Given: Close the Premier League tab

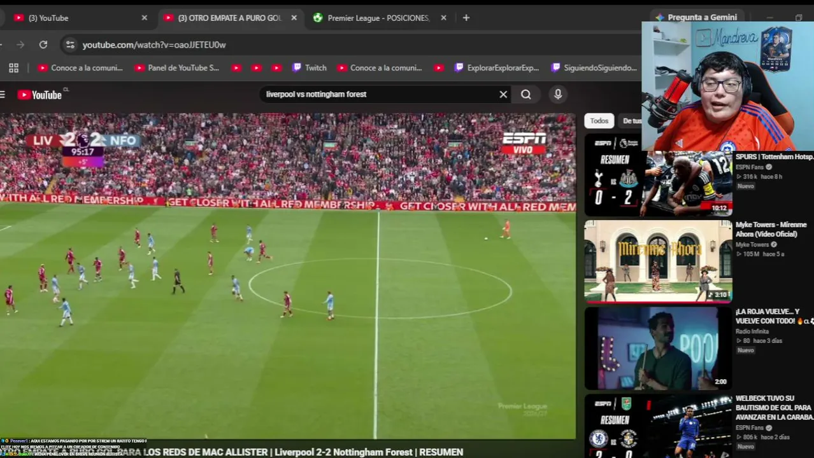Looking at the screenshot, I should coord(443,18).
